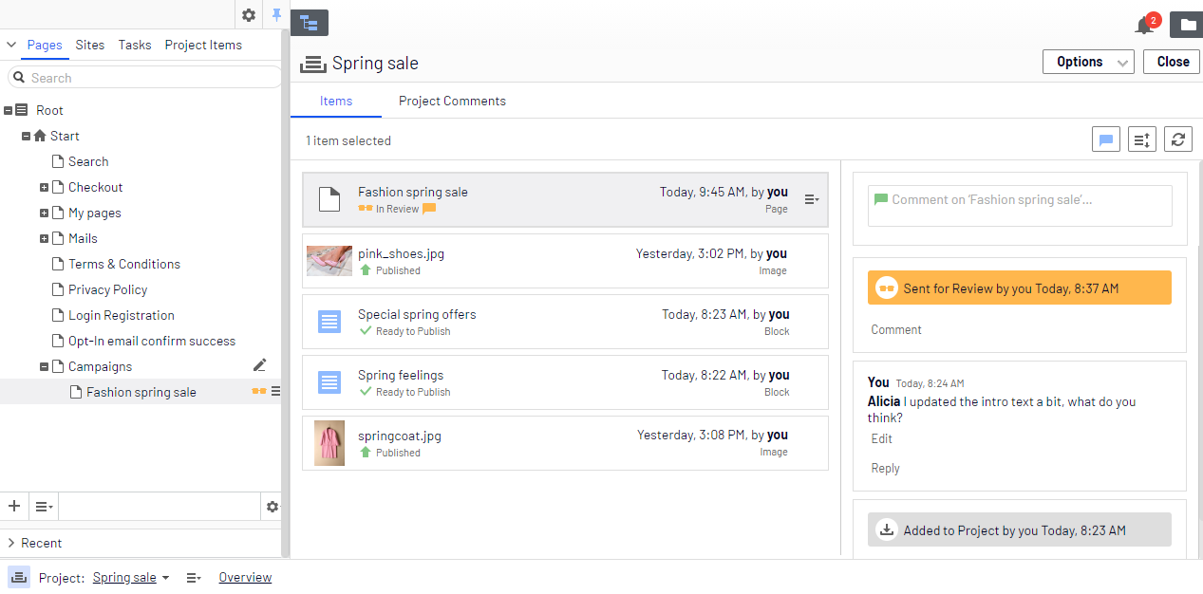The image size is (1203, 594).
Task: Switch to the Sites tab
Action: pos(90,45)
